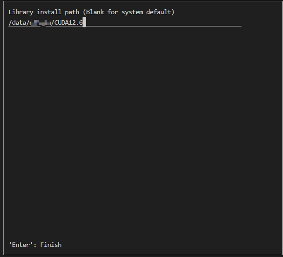Click the empty underlined area after the path
This screenshot has width=283, height=257.
coord(163,22)
